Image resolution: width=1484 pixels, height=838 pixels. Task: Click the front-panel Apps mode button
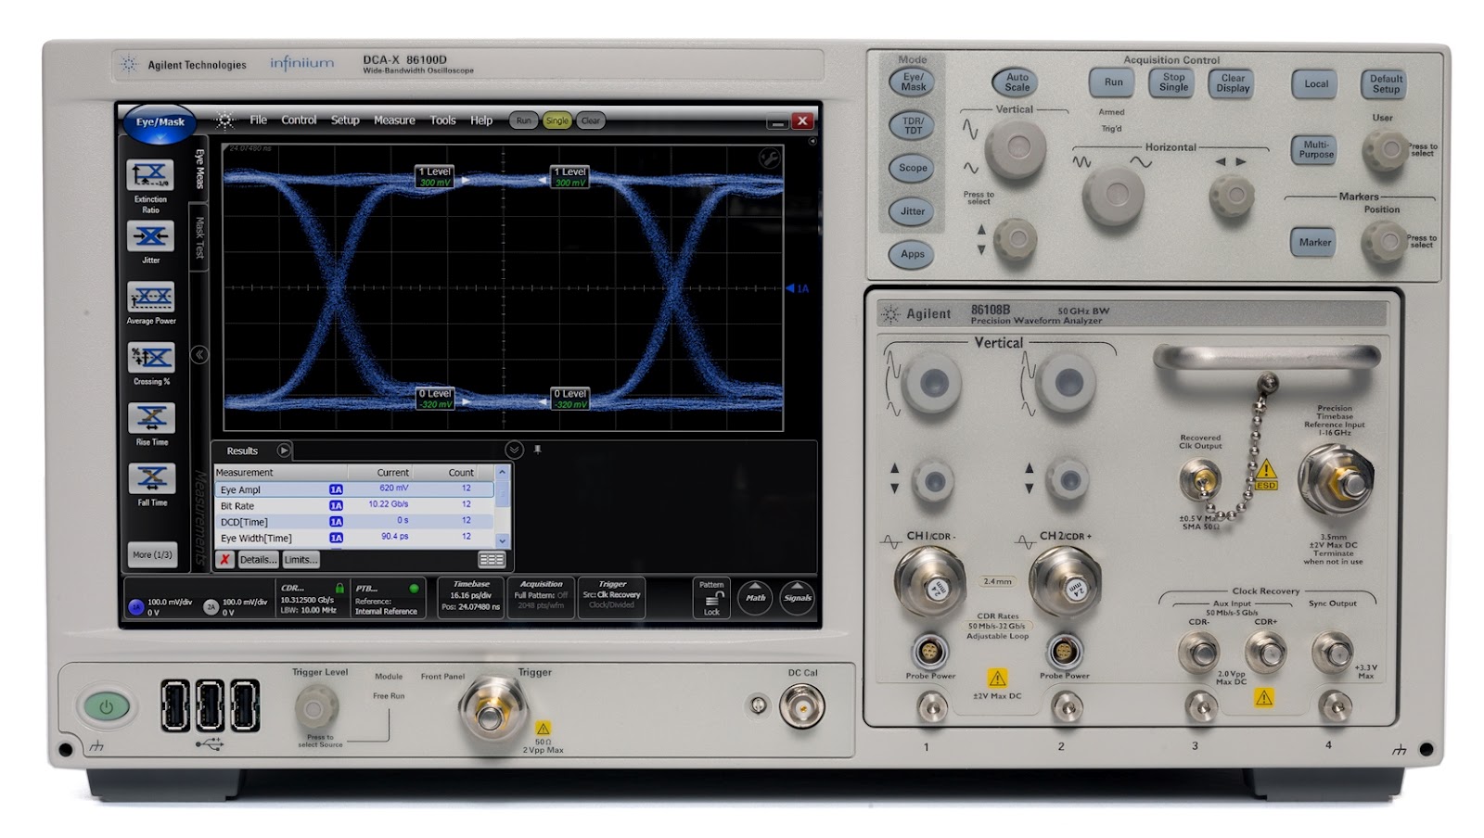click(913, 254)
